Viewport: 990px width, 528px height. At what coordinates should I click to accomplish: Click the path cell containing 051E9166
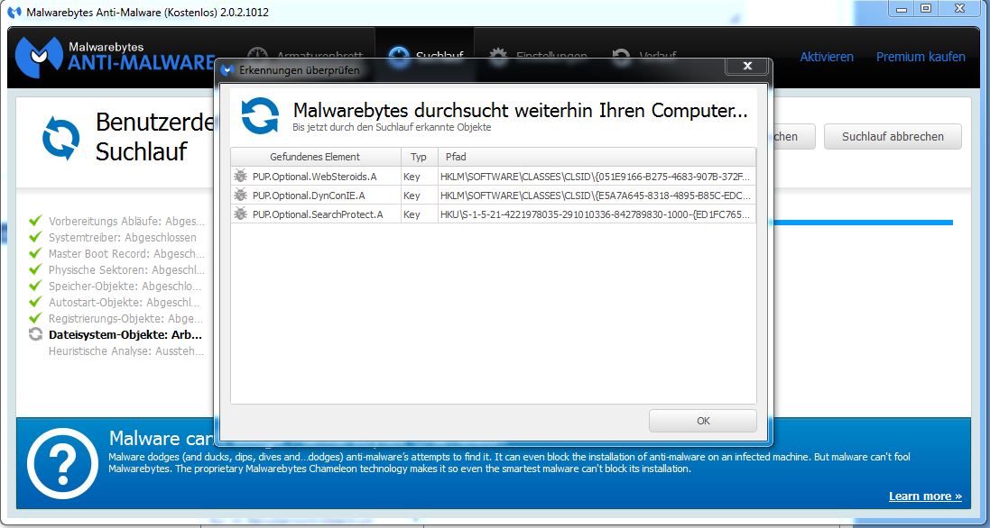[x=596, y=177]
